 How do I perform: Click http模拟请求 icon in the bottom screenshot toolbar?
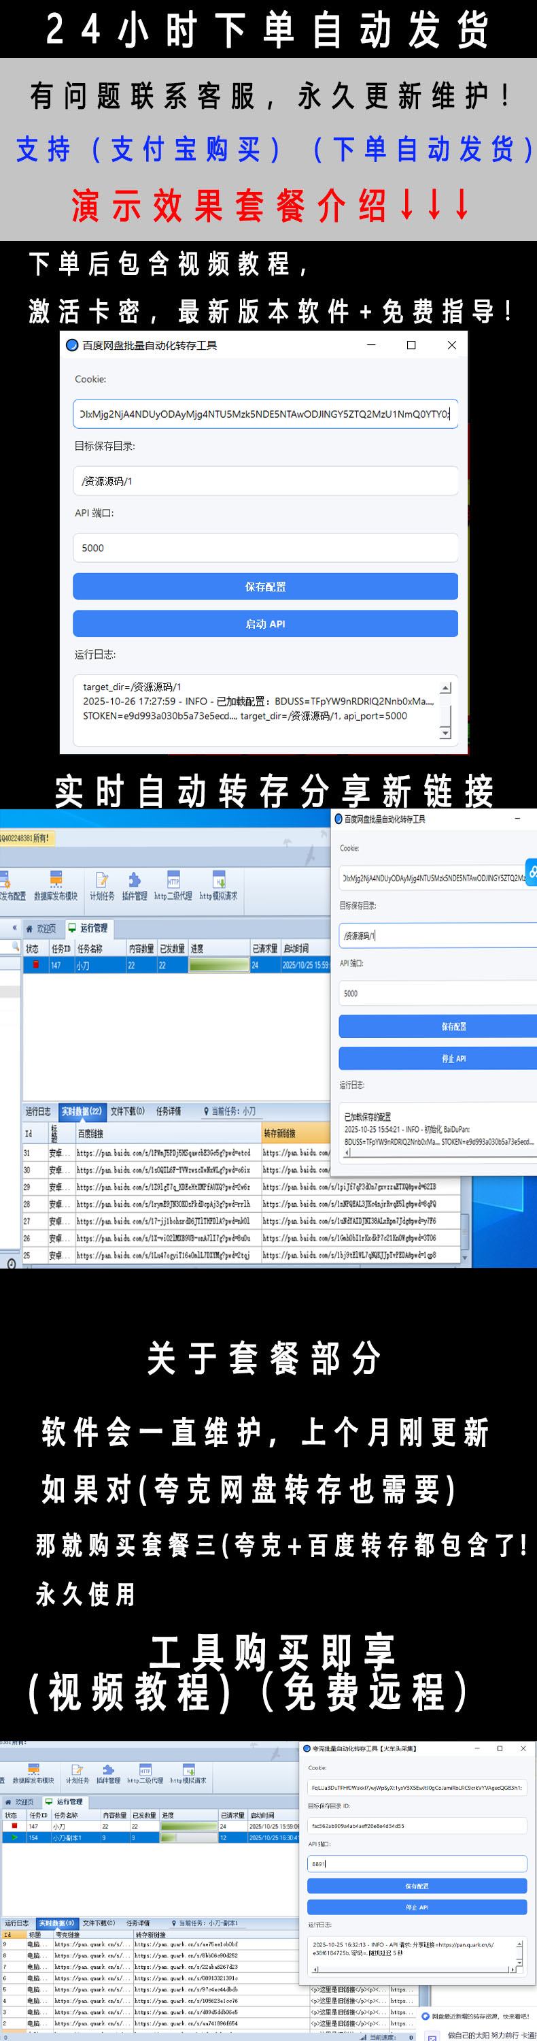point(188,1775)
